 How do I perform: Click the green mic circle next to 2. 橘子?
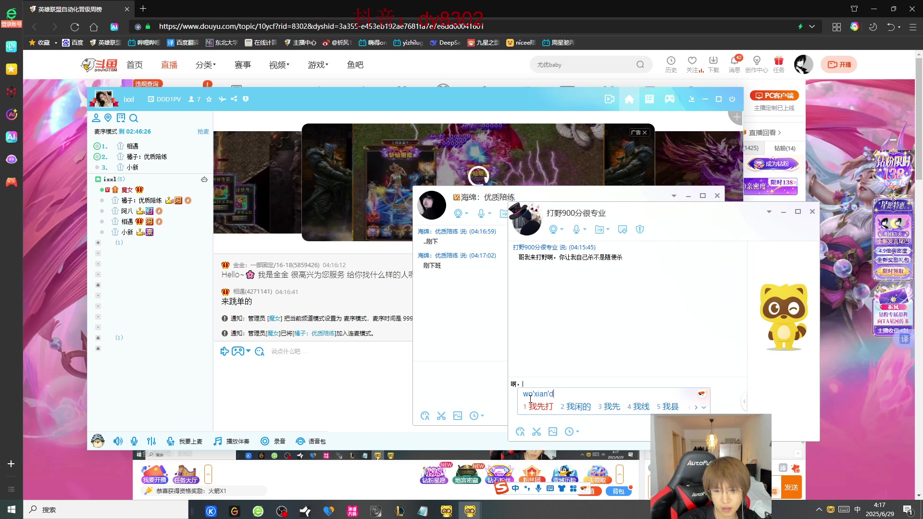click(97, 157)
